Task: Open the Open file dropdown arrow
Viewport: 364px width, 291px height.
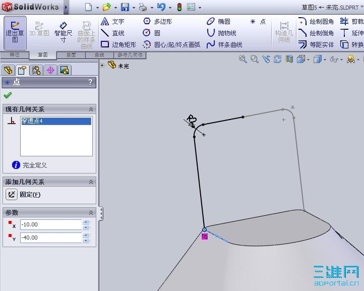Action: click(115, 8)
